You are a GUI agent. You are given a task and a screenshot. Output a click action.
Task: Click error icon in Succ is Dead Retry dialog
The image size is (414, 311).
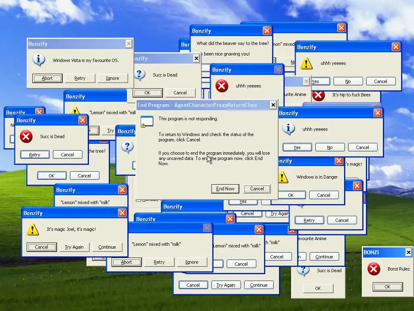coord(26,136)
